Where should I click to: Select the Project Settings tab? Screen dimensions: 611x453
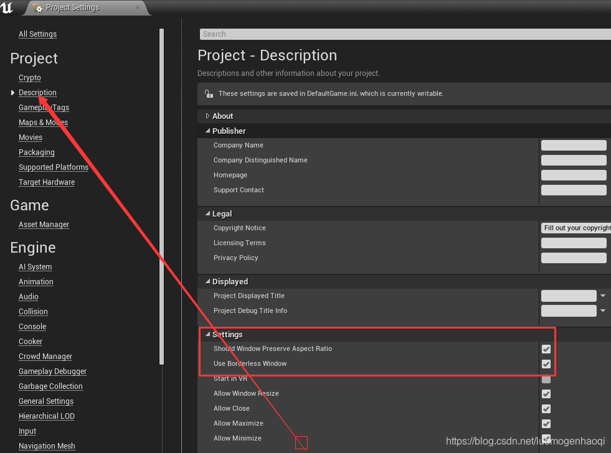pyautogui.click(x=87, y=8)
